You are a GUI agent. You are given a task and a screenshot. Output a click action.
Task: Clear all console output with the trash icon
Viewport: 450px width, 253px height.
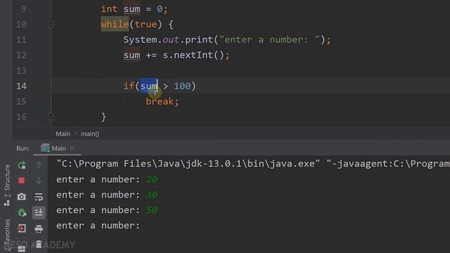click(39, 244)
